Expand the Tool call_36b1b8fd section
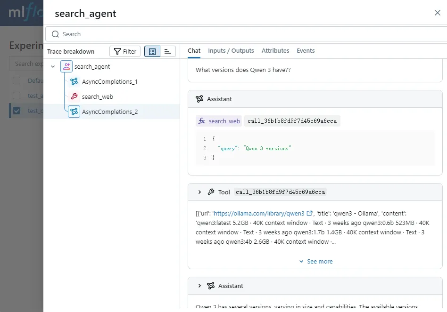The image size is (447, 312). click(200, 192)
